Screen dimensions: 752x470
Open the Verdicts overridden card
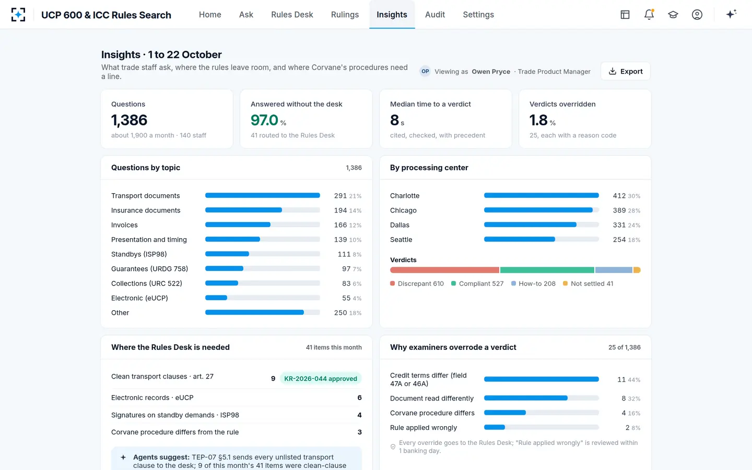tap(585, 119)
